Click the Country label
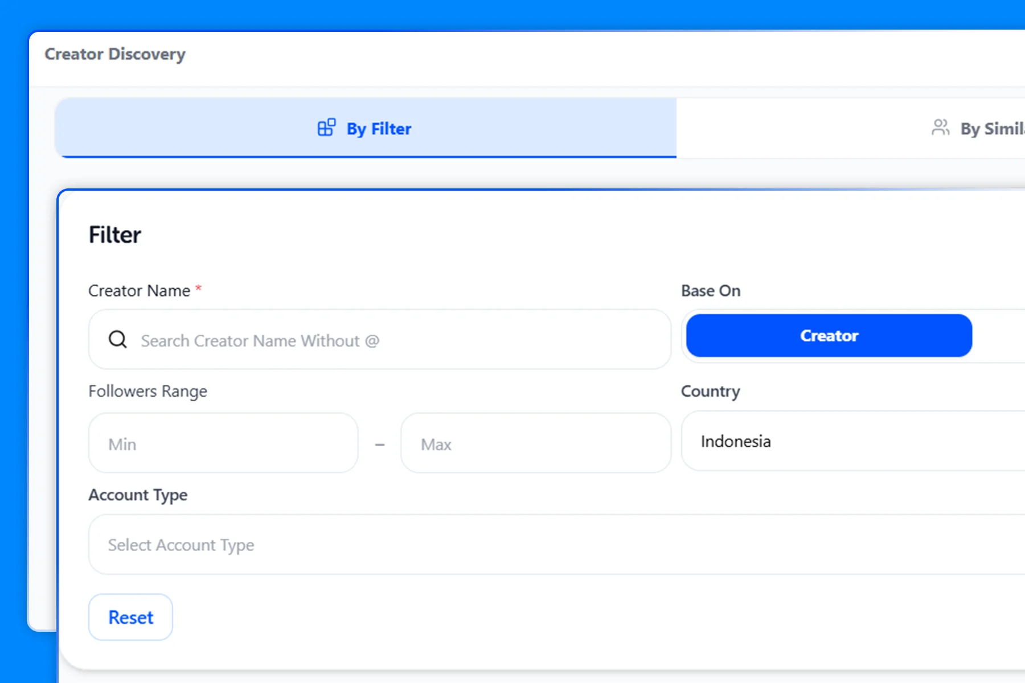This screenshot has width=1025, height=683. coord(710,392)
